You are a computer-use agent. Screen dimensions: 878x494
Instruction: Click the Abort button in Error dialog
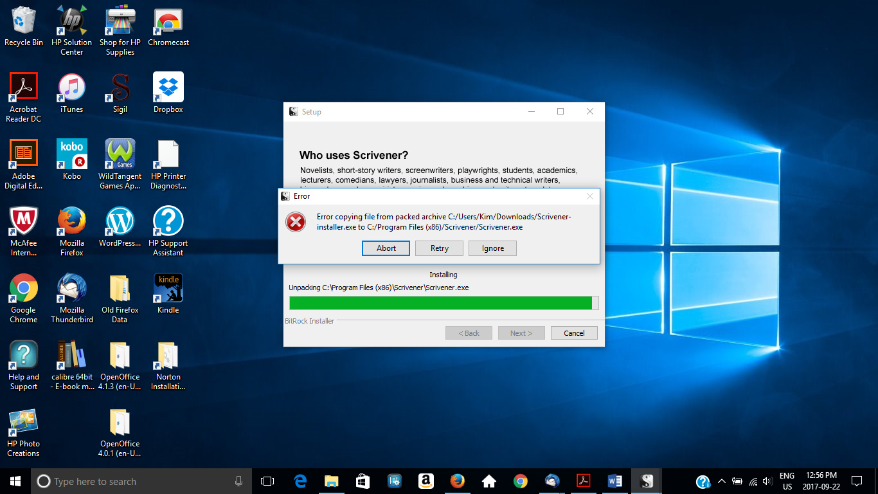[x=386, y=248]
